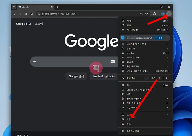Viewport: 192px width, 136px height.
Task: Choose Google 렌즈로 이 탭 검색
Action: tap(145, 90)
